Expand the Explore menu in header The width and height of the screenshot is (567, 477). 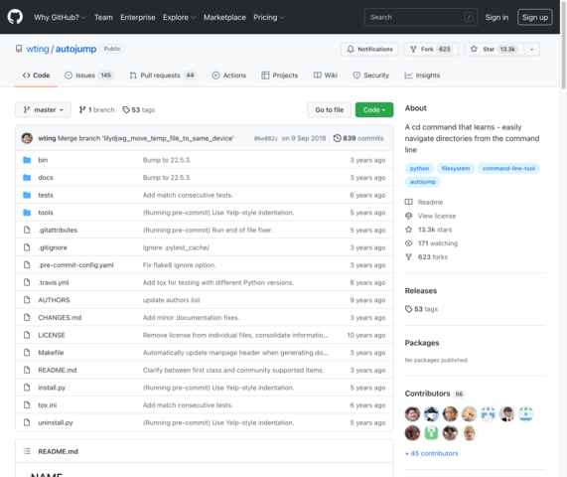point(179,17)
